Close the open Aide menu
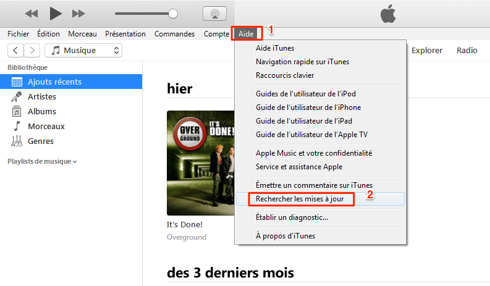The width and height of the screenshot is (490, 286). point(246,34)
